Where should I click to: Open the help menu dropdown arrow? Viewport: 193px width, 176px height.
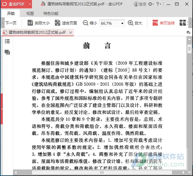point(161,4)
